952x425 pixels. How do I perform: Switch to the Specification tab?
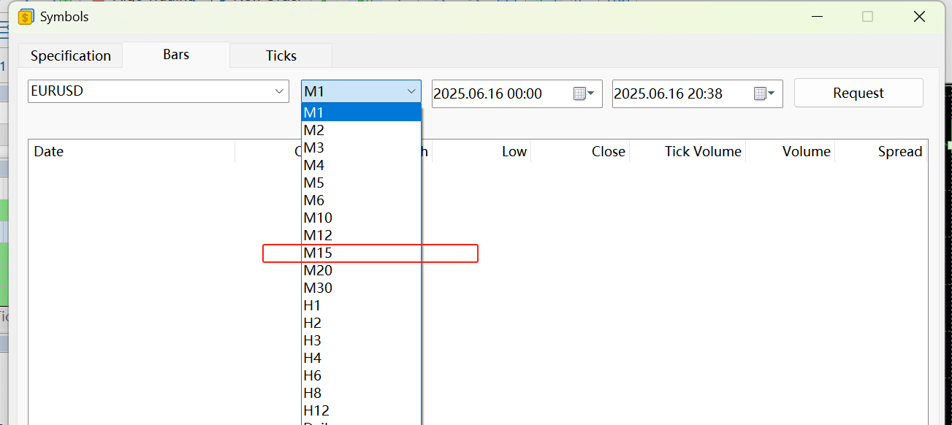pos(71,55)
